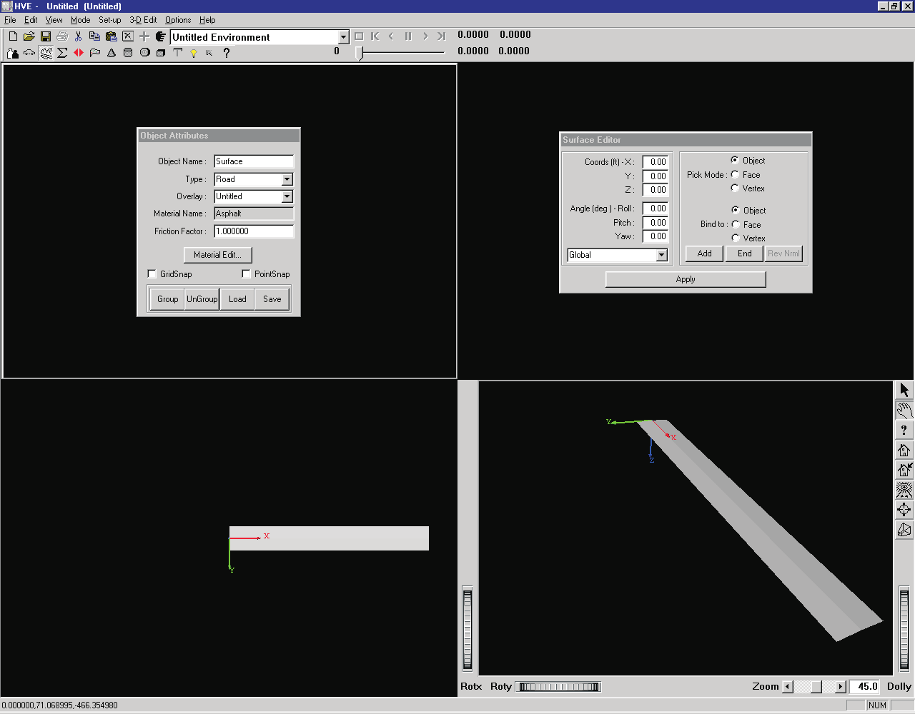Click the Save floppy disk toolbar icon
The image size is (915, 714).
pos(46,36)
